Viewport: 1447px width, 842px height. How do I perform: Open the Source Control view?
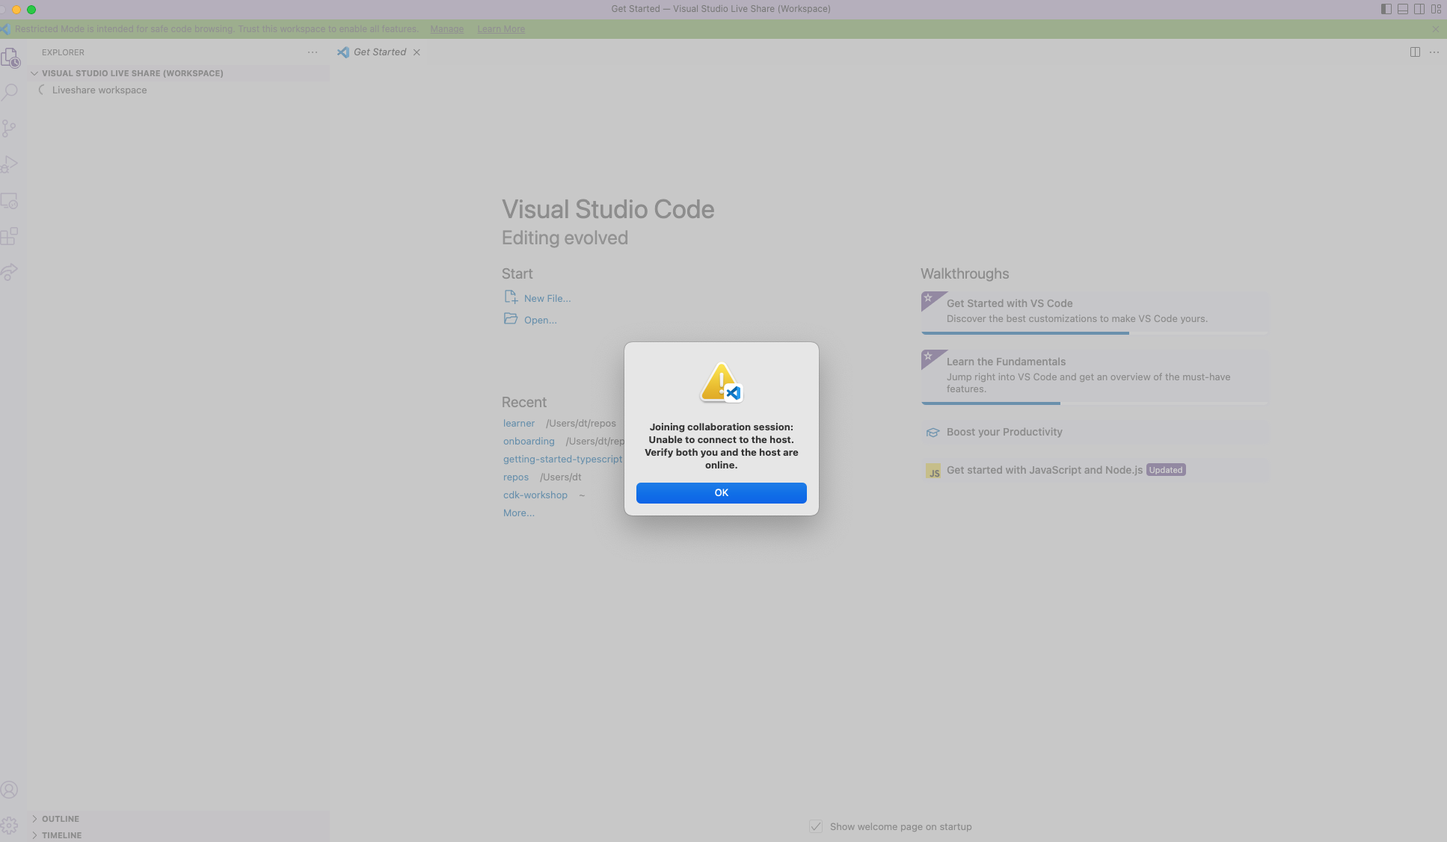[x=10, y=129]
